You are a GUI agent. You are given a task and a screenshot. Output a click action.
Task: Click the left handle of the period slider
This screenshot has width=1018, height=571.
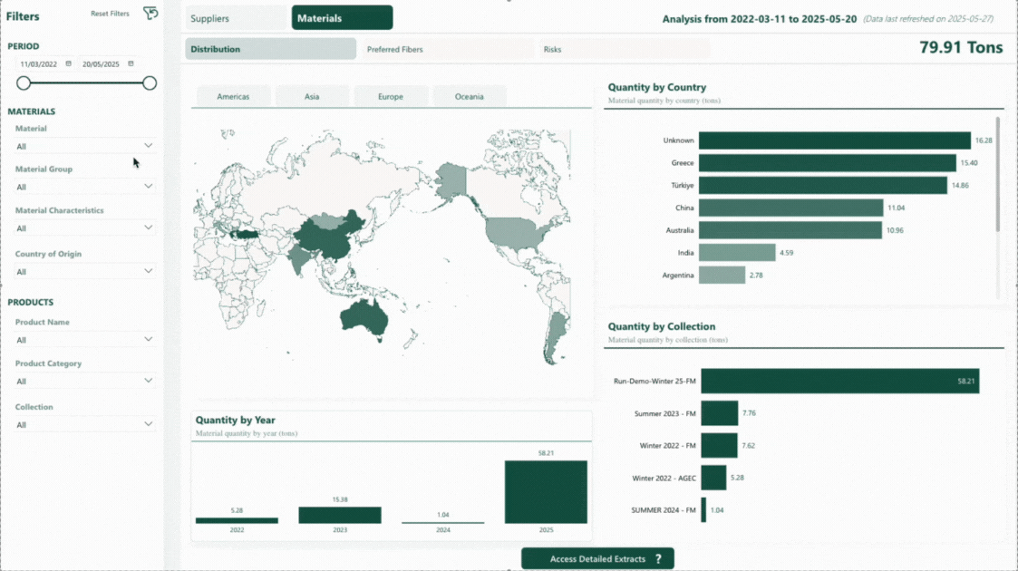click(x=24, y=83)
